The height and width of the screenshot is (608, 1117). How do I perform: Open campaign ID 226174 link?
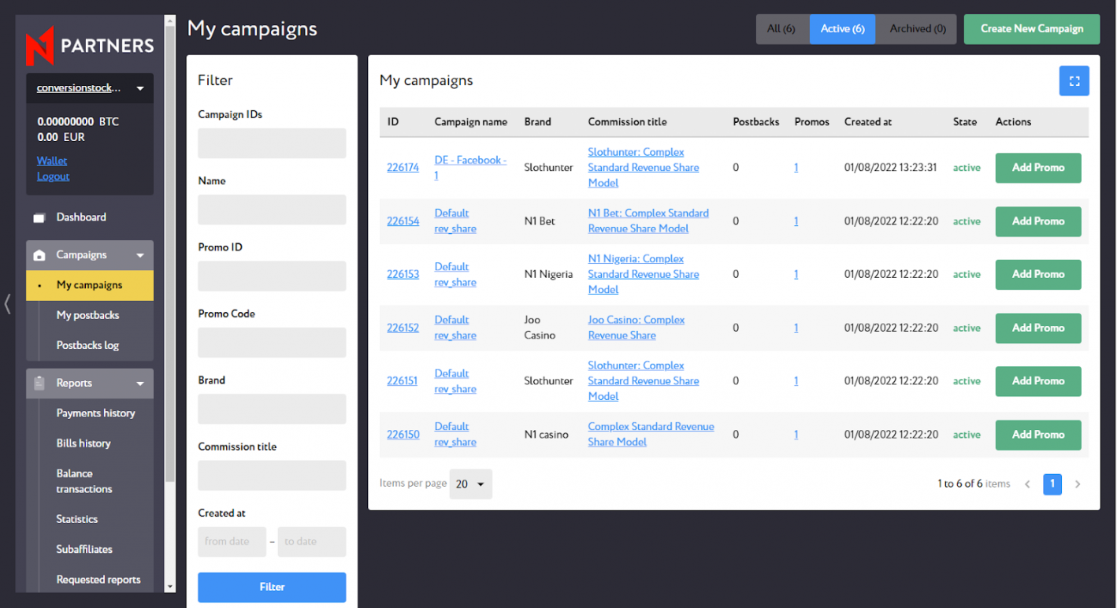coord(403,168)
